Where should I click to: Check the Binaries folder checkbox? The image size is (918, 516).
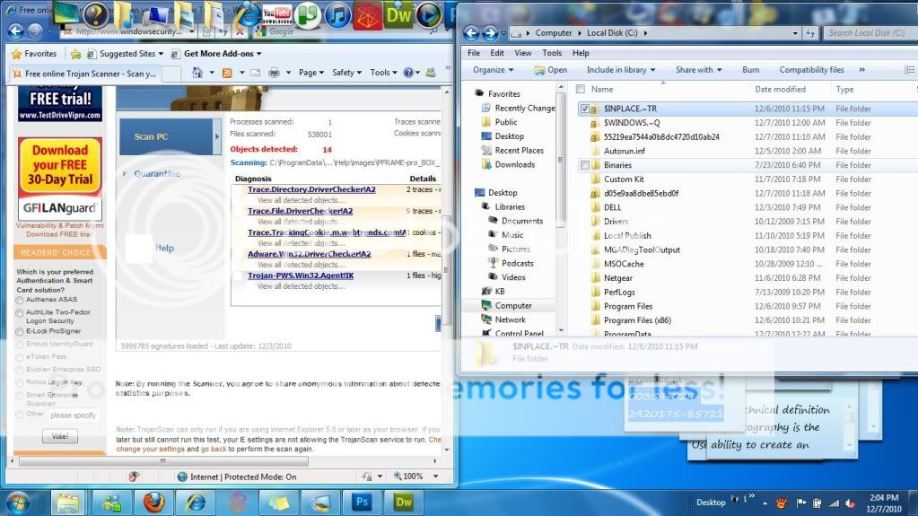tap(584, 165)
